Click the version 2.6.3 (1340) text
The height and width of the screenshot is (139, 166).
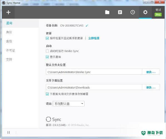pyautogui.click(x=56, y=125)
